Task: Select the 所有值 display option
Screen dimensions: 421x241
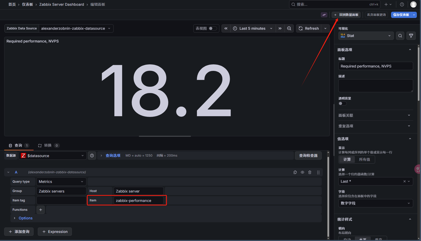Action: (x=364, y=159)
